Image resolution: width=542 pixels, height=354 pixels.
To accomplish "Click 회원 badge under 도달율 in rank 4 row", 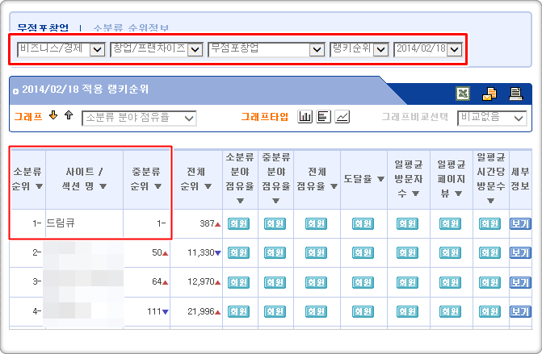I will (363, 311).
